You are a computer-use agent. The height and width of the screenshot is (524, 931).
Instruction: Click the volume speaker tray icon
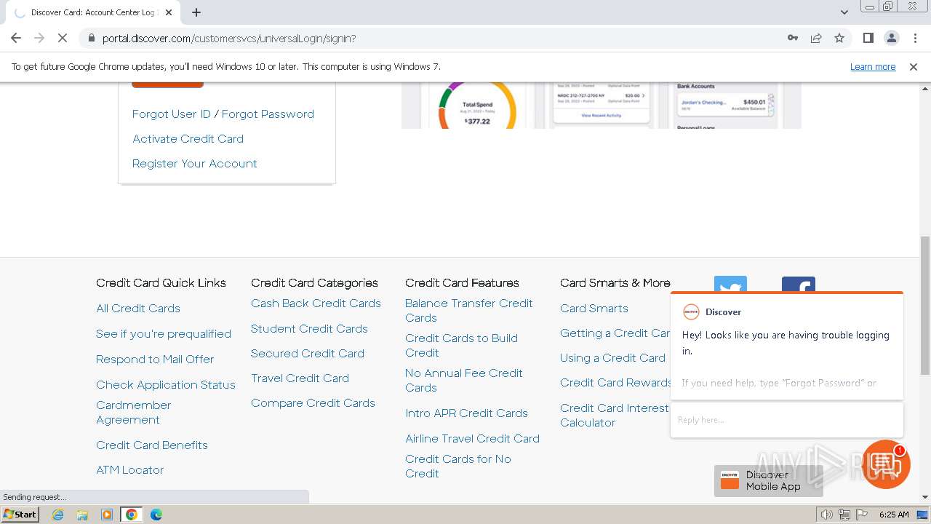(826, 515)
